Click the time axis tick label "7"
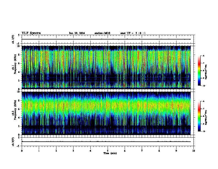This screenshot has width=218, height=169. pos(142,151)
